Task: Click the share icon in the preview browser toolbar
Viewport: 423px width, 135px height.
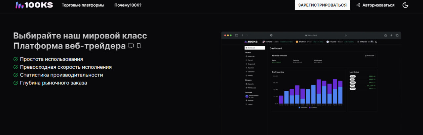Action: [x=385, y=35]
